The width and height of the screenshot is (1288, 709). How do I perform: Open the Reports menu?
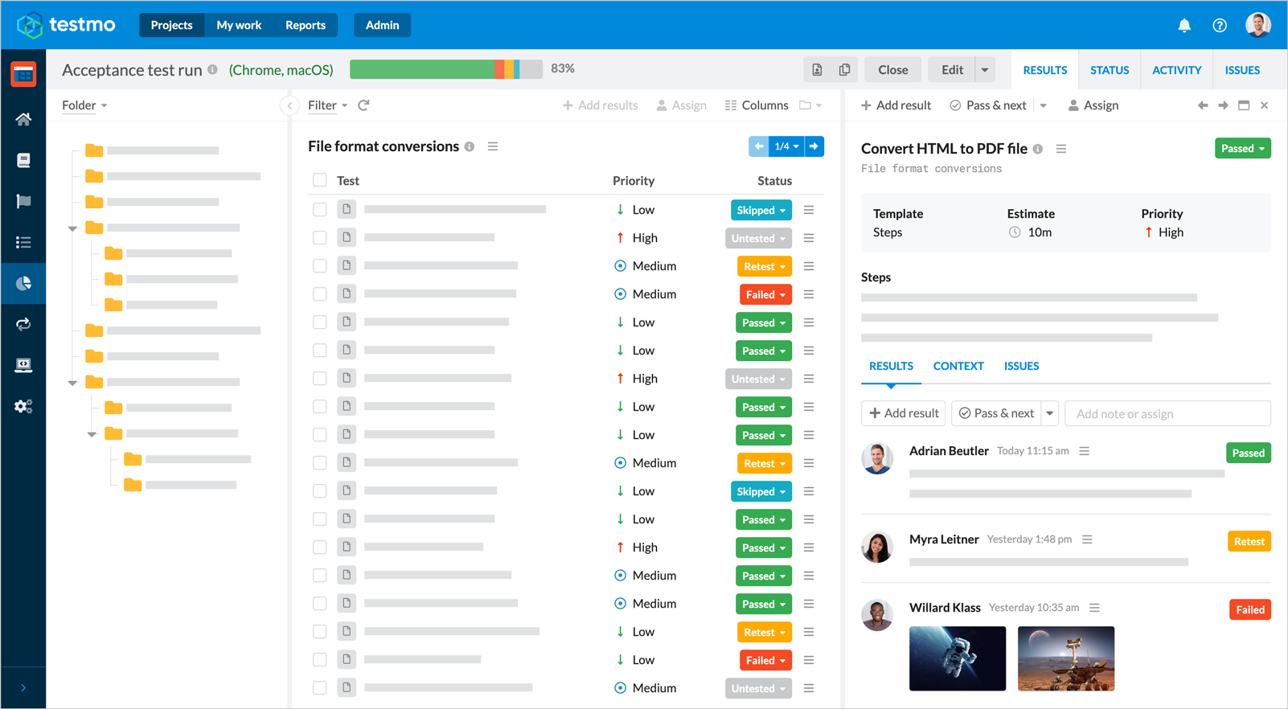tap(306, 25)
